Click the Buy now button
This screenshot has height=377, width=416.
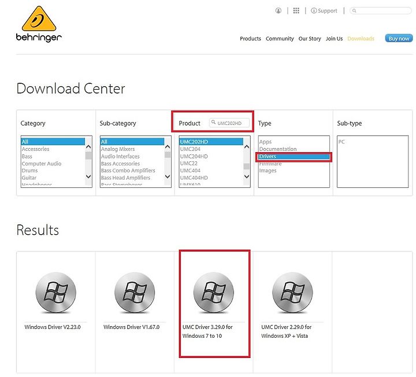pos(399,39)
